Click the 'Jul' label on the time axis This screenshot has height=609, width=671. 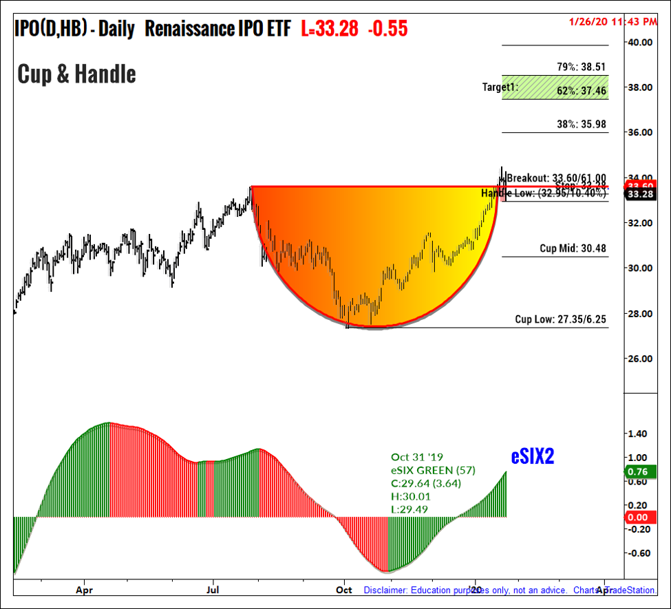click(213, 590)
